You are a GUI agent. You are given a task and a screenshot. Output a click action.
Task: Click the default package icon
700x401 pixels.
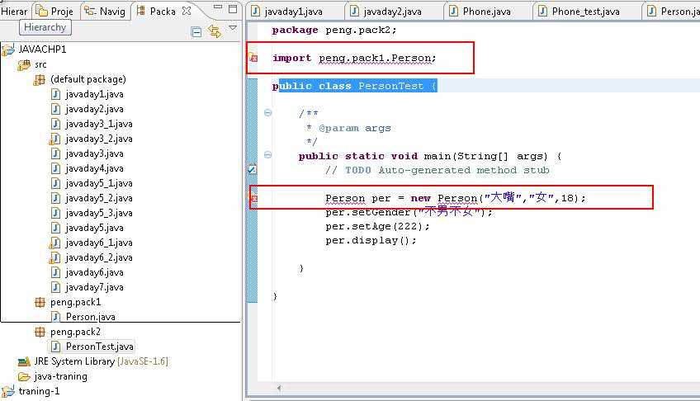pos(40,79)
